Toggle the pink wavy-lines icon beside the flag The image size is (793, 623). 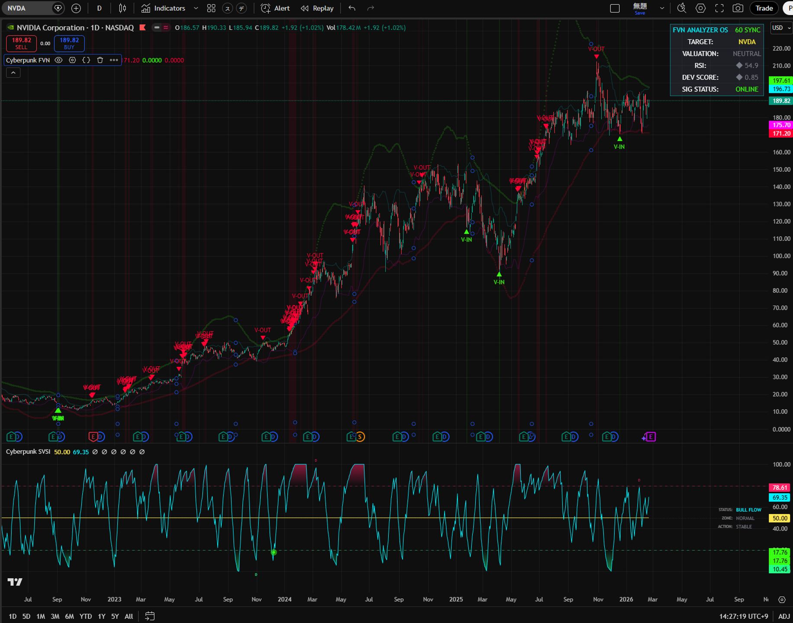click(x=166, y=28)
